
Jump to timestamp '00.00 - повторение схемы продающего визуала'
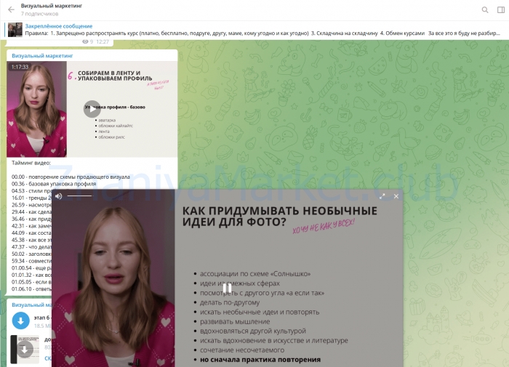tap(71, 177)
